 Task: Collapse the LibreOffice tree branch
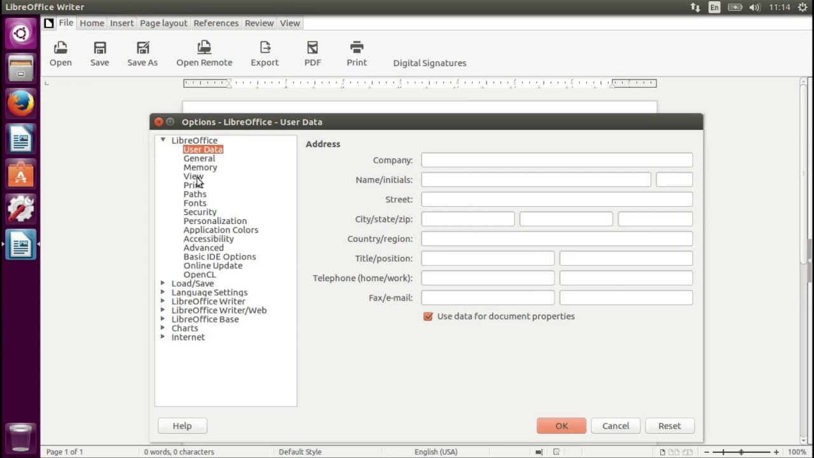point(162,140)
